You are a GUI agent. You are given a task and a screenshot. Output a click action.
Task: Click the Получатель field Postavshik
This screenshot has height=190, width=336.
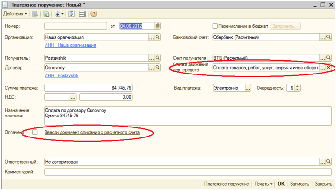pos(96,58)
